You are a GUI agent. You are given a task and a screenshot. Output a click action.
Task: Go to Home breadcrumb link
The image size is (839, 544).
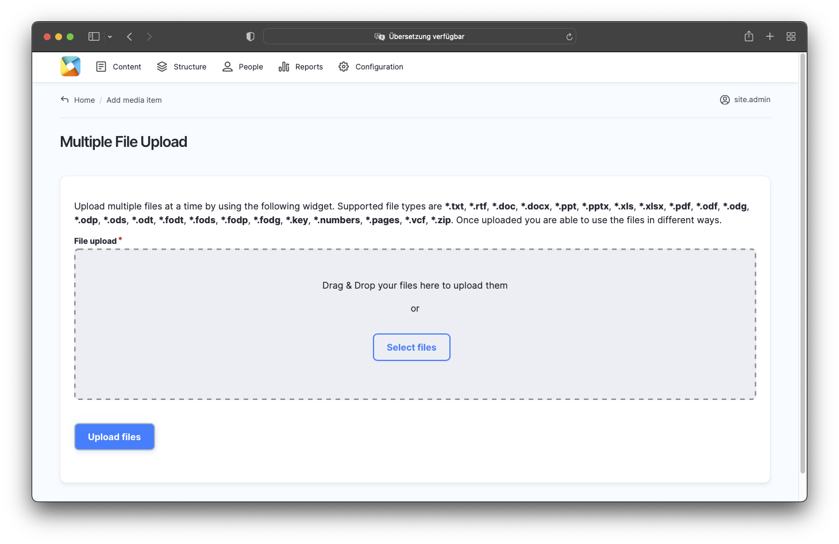click(x=84, y=100)
